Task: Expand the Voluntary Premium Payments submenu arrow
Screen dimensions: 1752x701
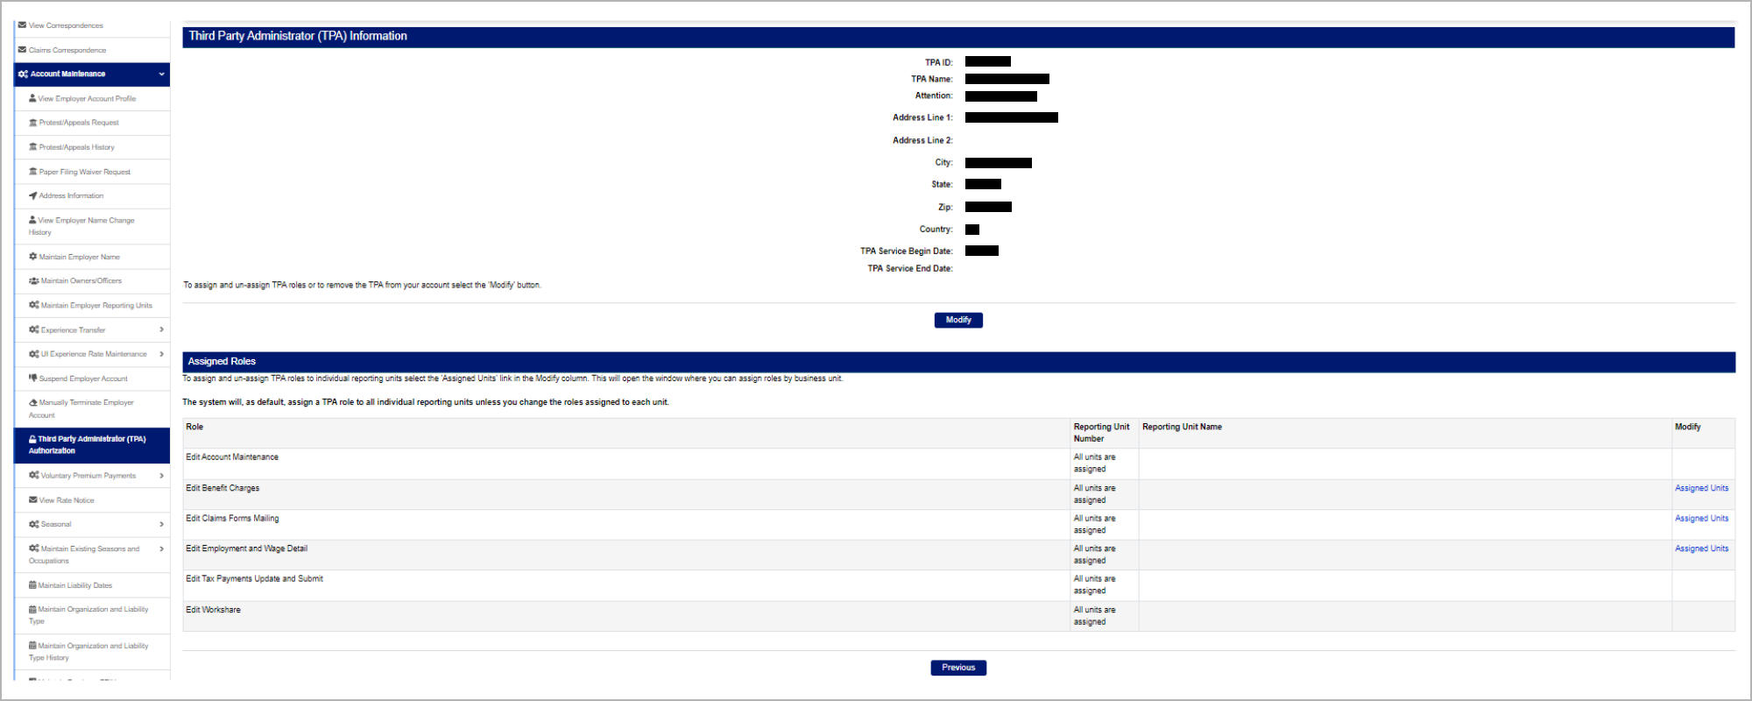Action: tap(161, 476)
